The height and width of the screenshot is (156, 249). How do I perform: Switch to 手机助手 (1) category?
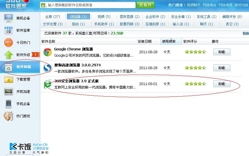coord(104,24)
